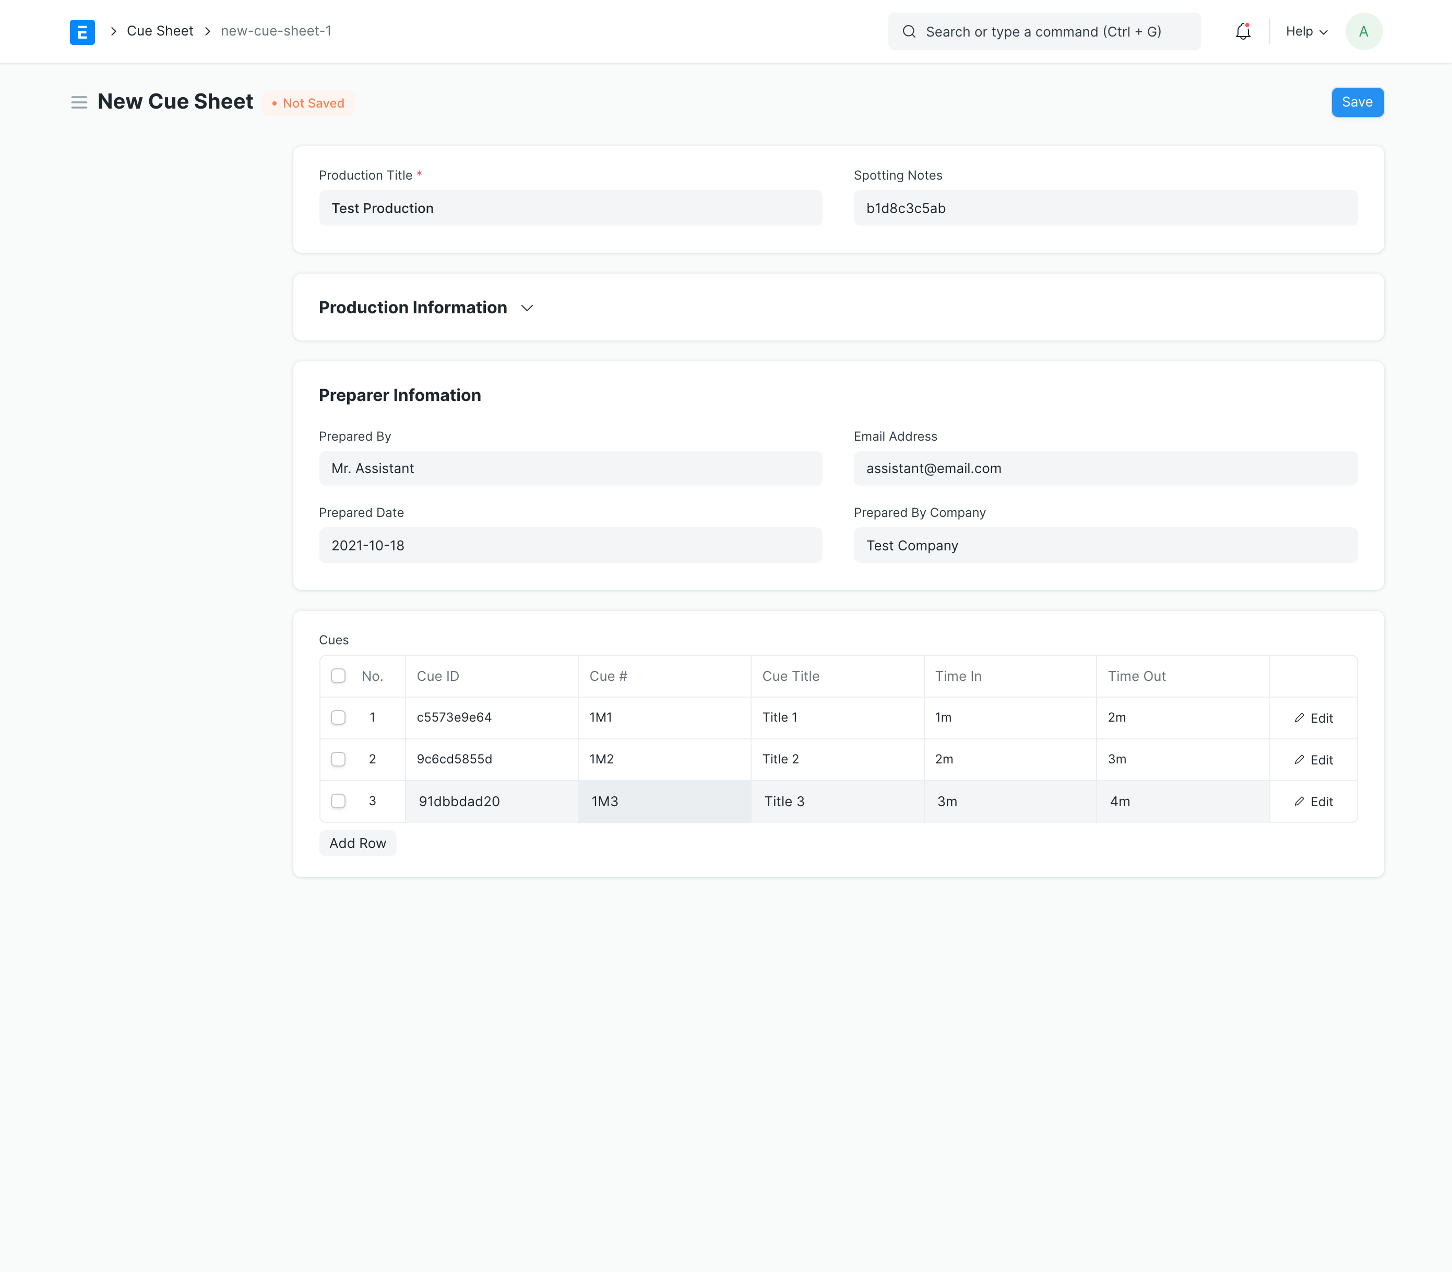Image resolution: width=1452 pixels, height=1272 pixels.
Task: Select the checkbox for cue row 3
Action: 338,800
